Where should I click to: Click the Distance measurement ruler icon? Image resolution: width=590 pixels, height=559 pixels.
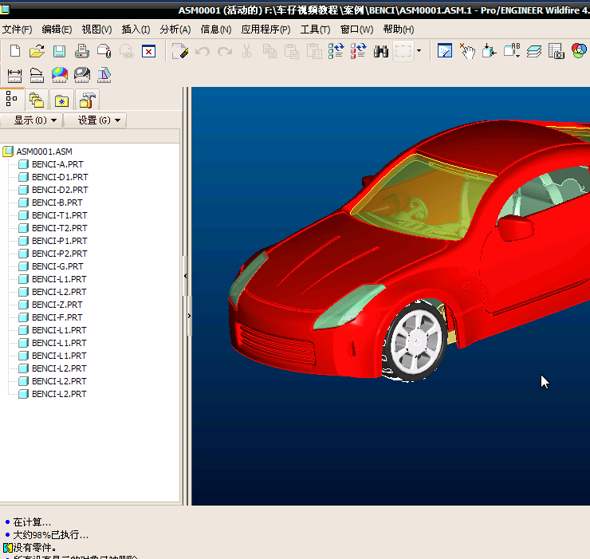[14, 76]
